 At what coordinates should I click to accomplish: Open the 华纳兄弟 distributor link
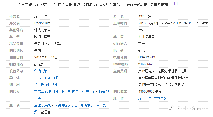click(x=41, y=71)
